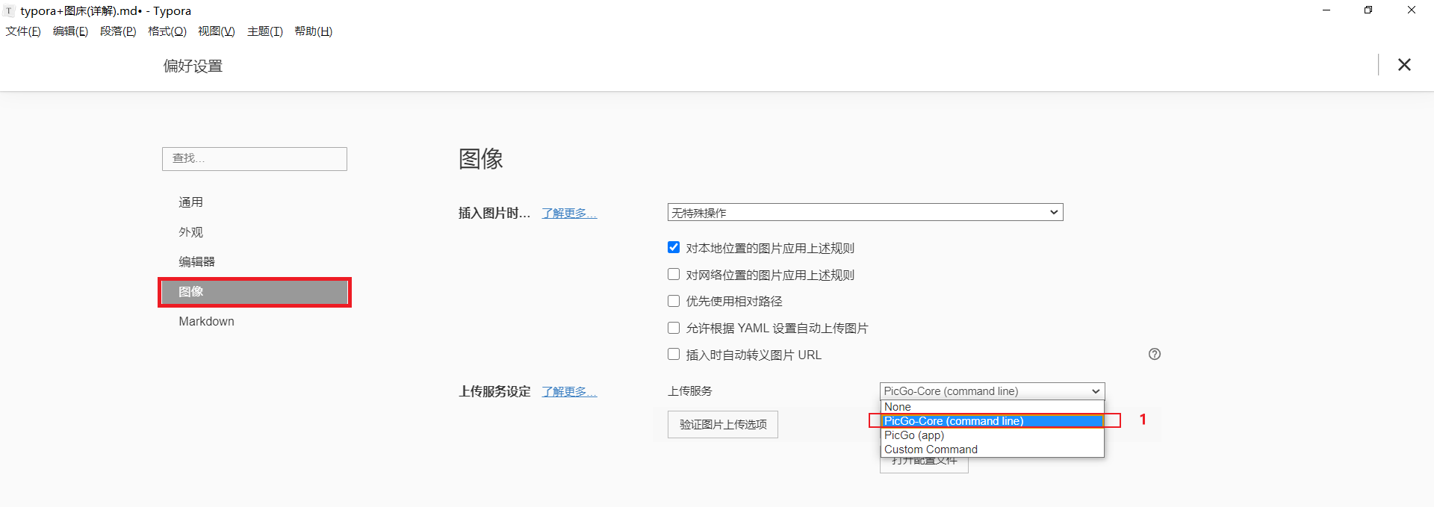Viewport: 1434px width, 507px height.
Task: Click the 上传服务设定 label
Action: (x=494, y=391)
